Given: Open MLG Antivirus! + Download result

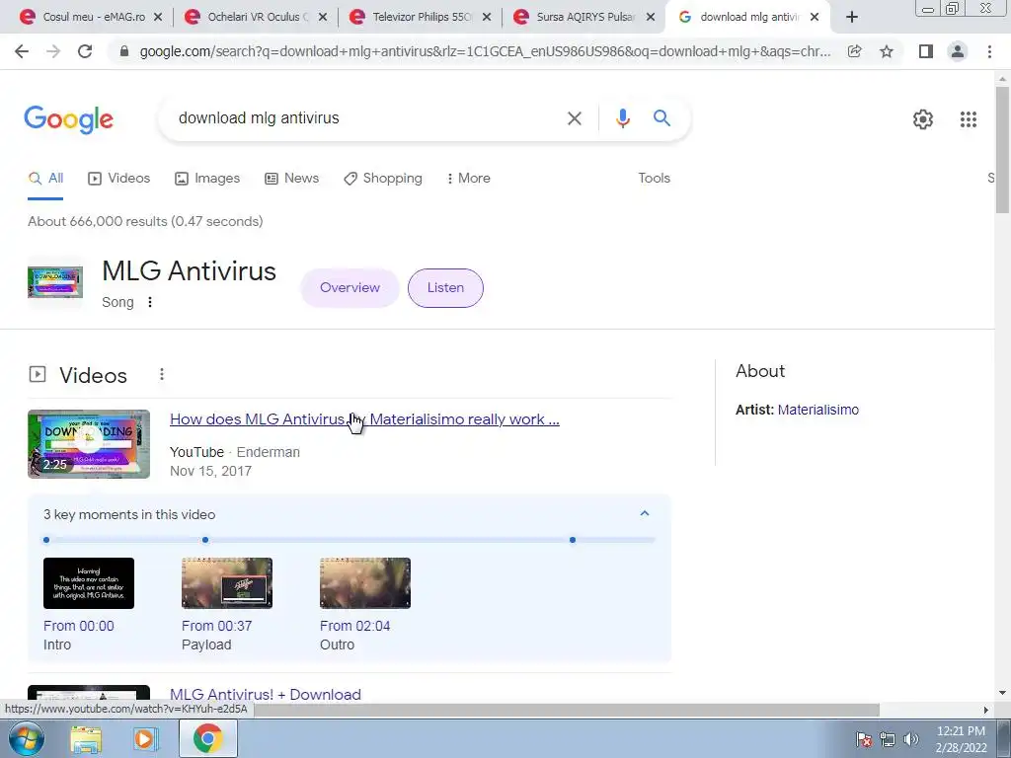Looking at the screenshot, I should point(265,695).
